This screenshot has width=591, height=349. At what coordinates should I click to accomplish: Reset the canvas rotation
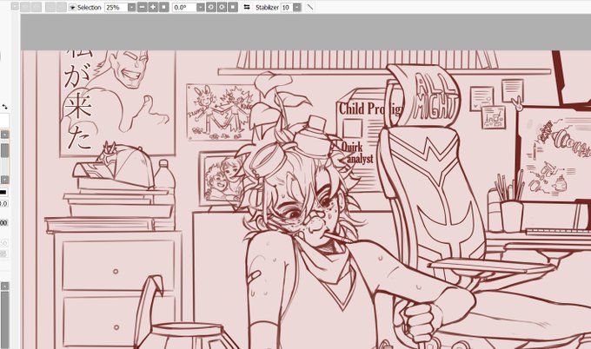233,8
